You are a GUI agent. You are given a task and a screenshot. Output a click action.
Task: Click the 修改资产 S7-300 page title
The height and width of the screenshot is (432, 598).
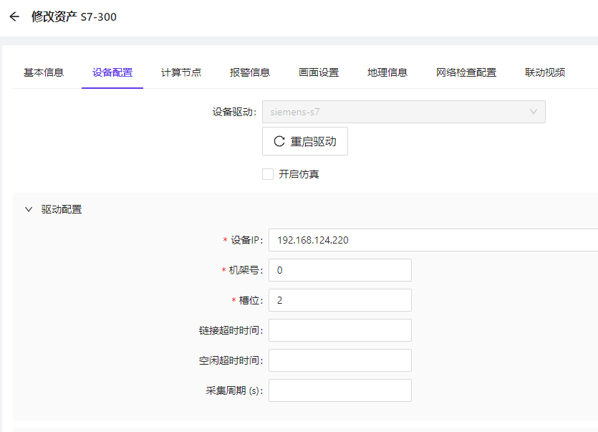point(74,16)
